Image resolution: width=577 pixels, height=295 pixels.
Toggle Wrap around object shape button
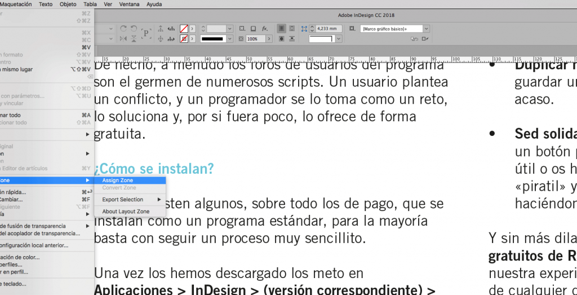click(x=282, y=39)
